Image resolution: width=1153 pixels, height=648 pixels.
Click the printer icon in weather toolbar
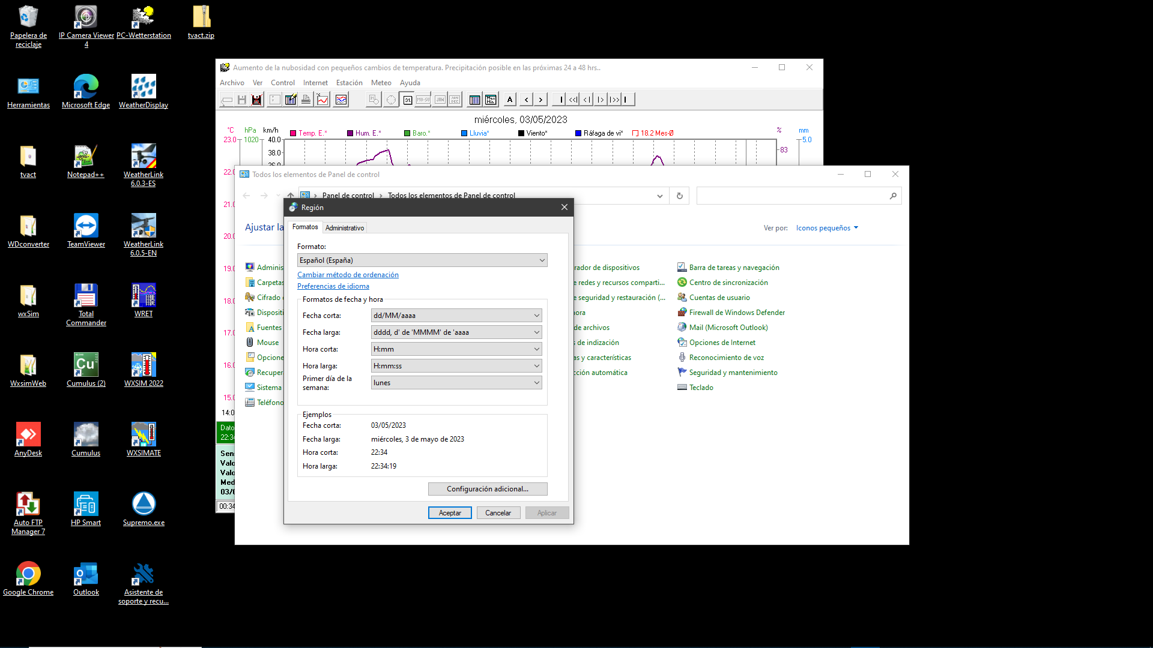(x=306, y=100)
